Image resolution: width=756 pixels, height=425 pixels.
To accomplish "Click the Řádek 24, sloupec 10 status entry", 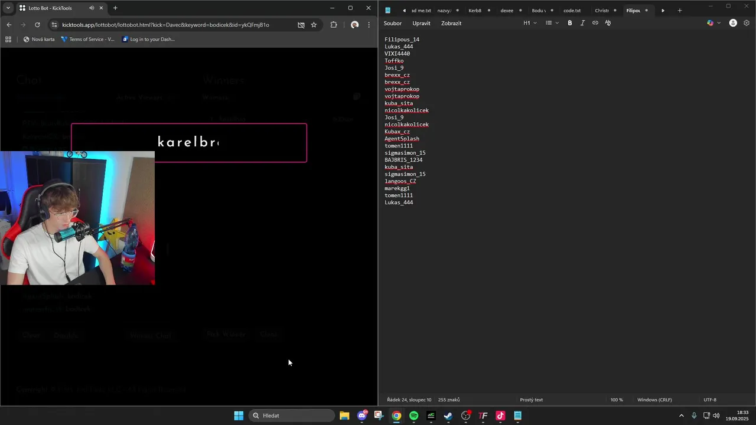I will (x=409, y=400).
